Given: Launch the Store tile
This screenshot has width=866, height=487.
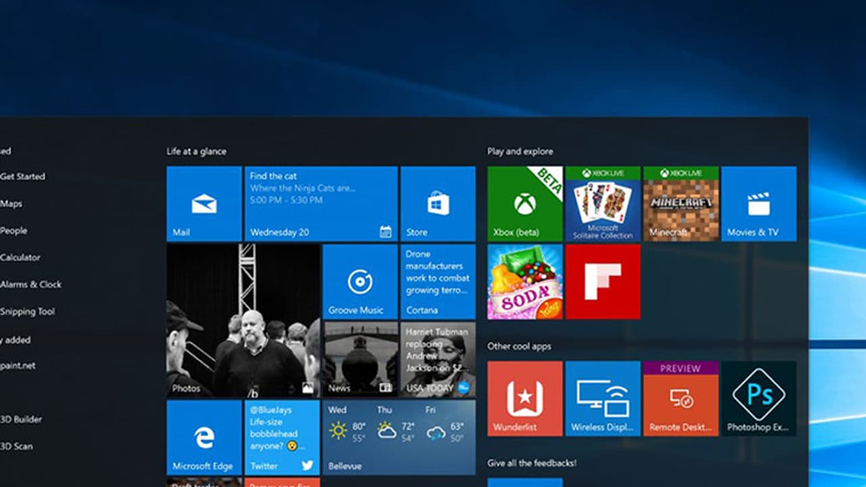Looking at the screenshot, I should 438,204.
